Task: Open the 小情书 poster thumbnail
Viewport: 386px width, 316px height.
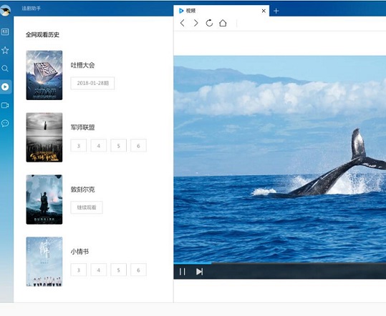Action: [44, 262]
